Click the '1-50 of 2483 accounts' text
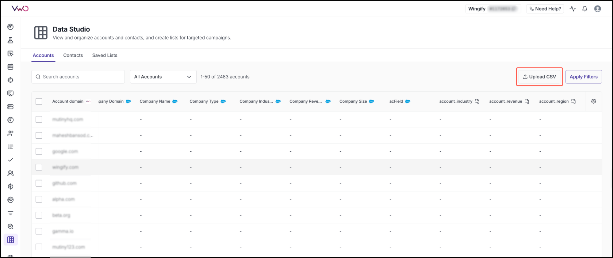613x258 pixels. pos(225,77)
